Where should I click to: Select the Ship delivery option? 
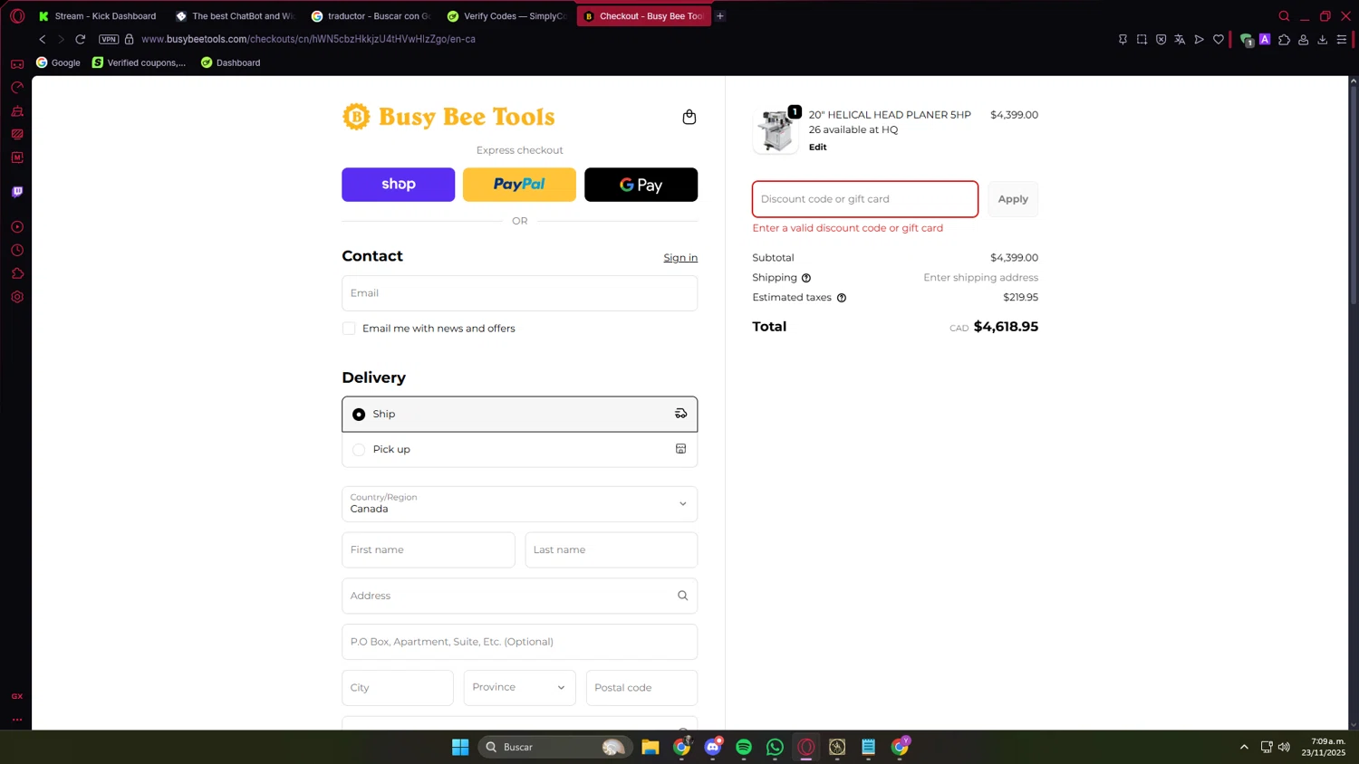click(x=519, y=414)
